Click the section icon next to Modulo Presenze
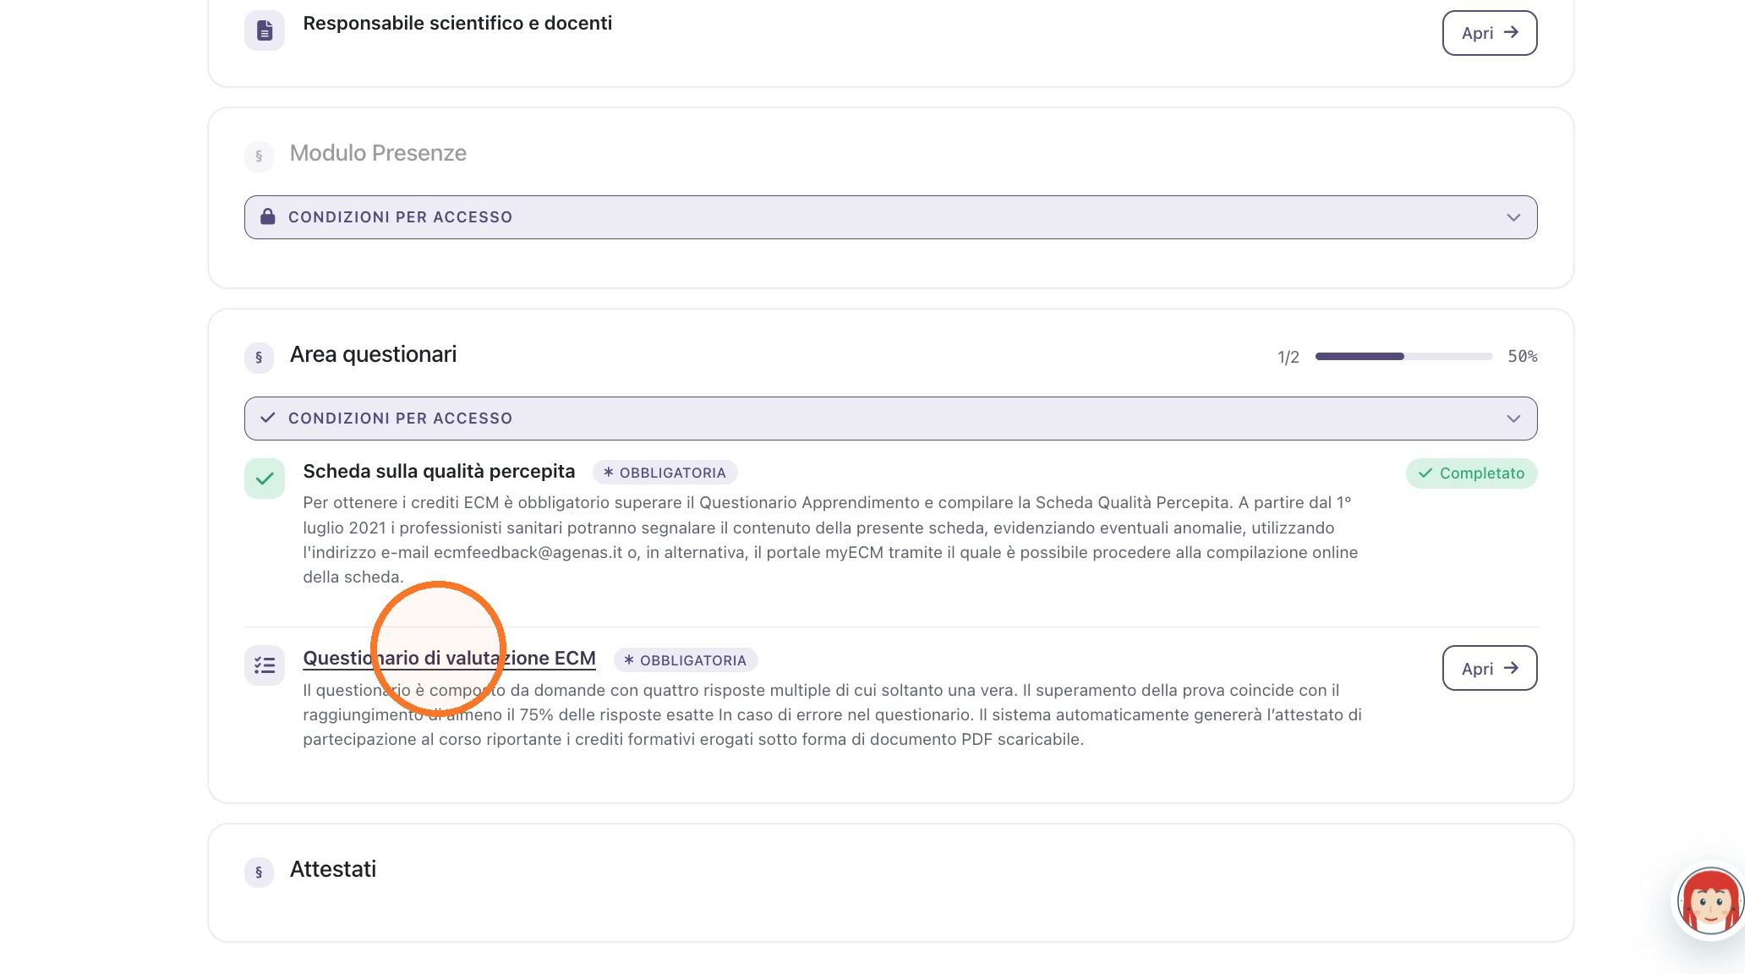This screenshot has height=974, width=1745. click(259, 156)
